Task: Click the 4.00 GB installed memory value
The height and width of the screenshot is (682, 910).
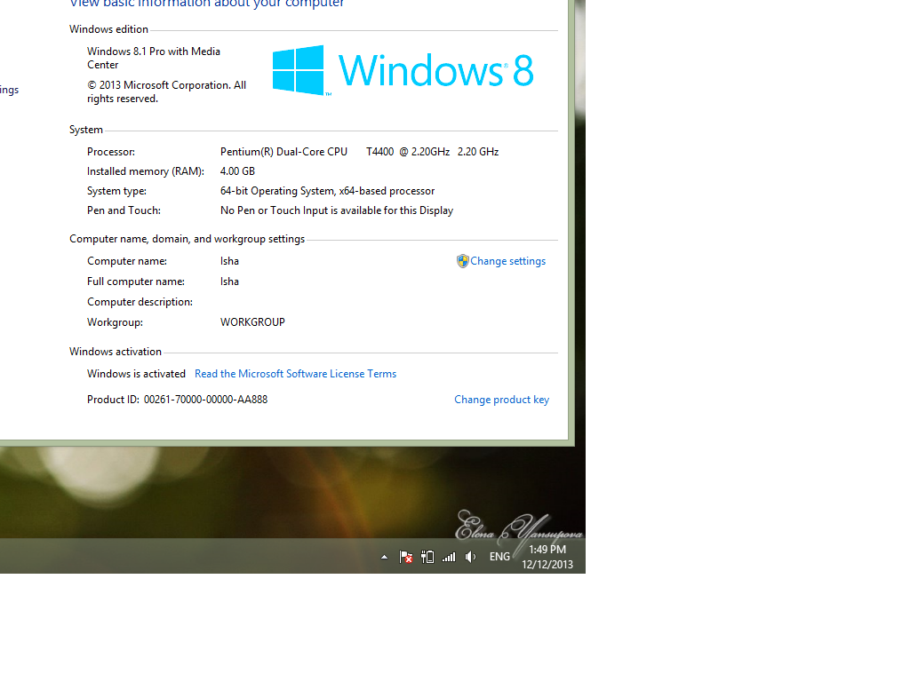Action: [x=237, y=171]
